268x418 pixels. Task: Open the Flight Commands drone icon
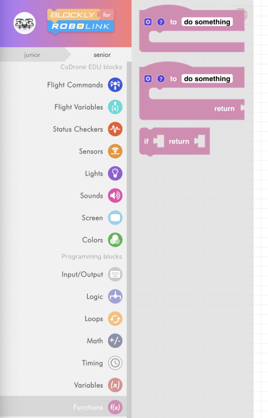click(x=115, y=85)
